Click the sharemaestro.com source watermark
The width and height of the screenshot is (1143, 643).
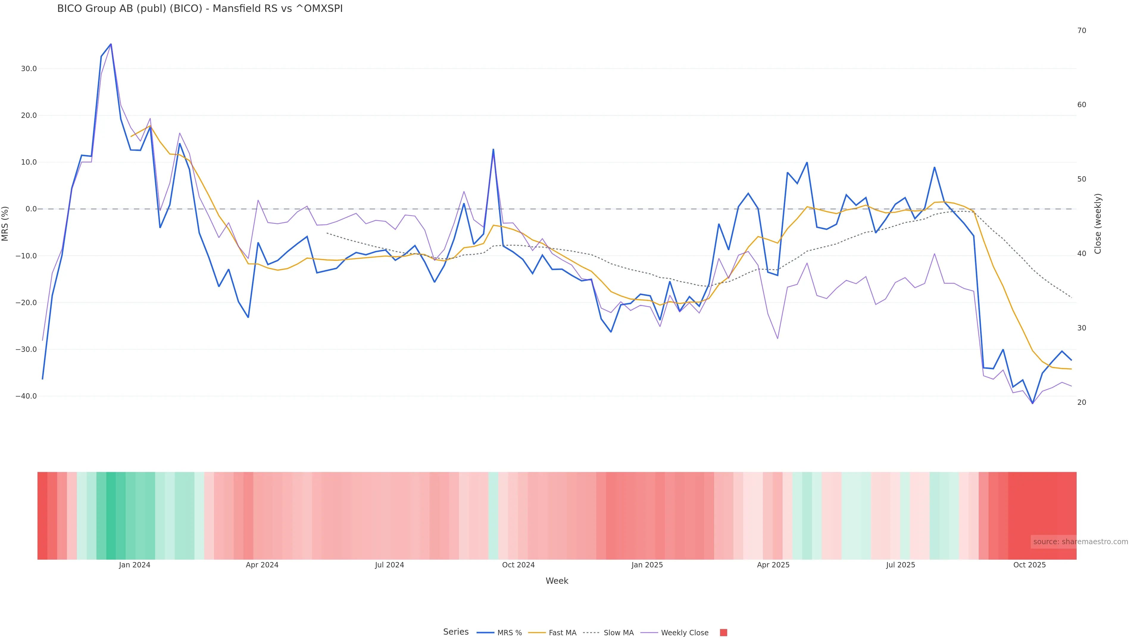pyautogui.click(x=1080, y=541)
